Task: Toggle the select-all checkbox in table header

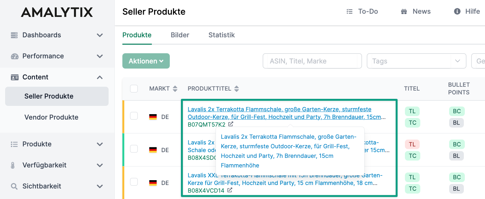Action: [134, 89]
